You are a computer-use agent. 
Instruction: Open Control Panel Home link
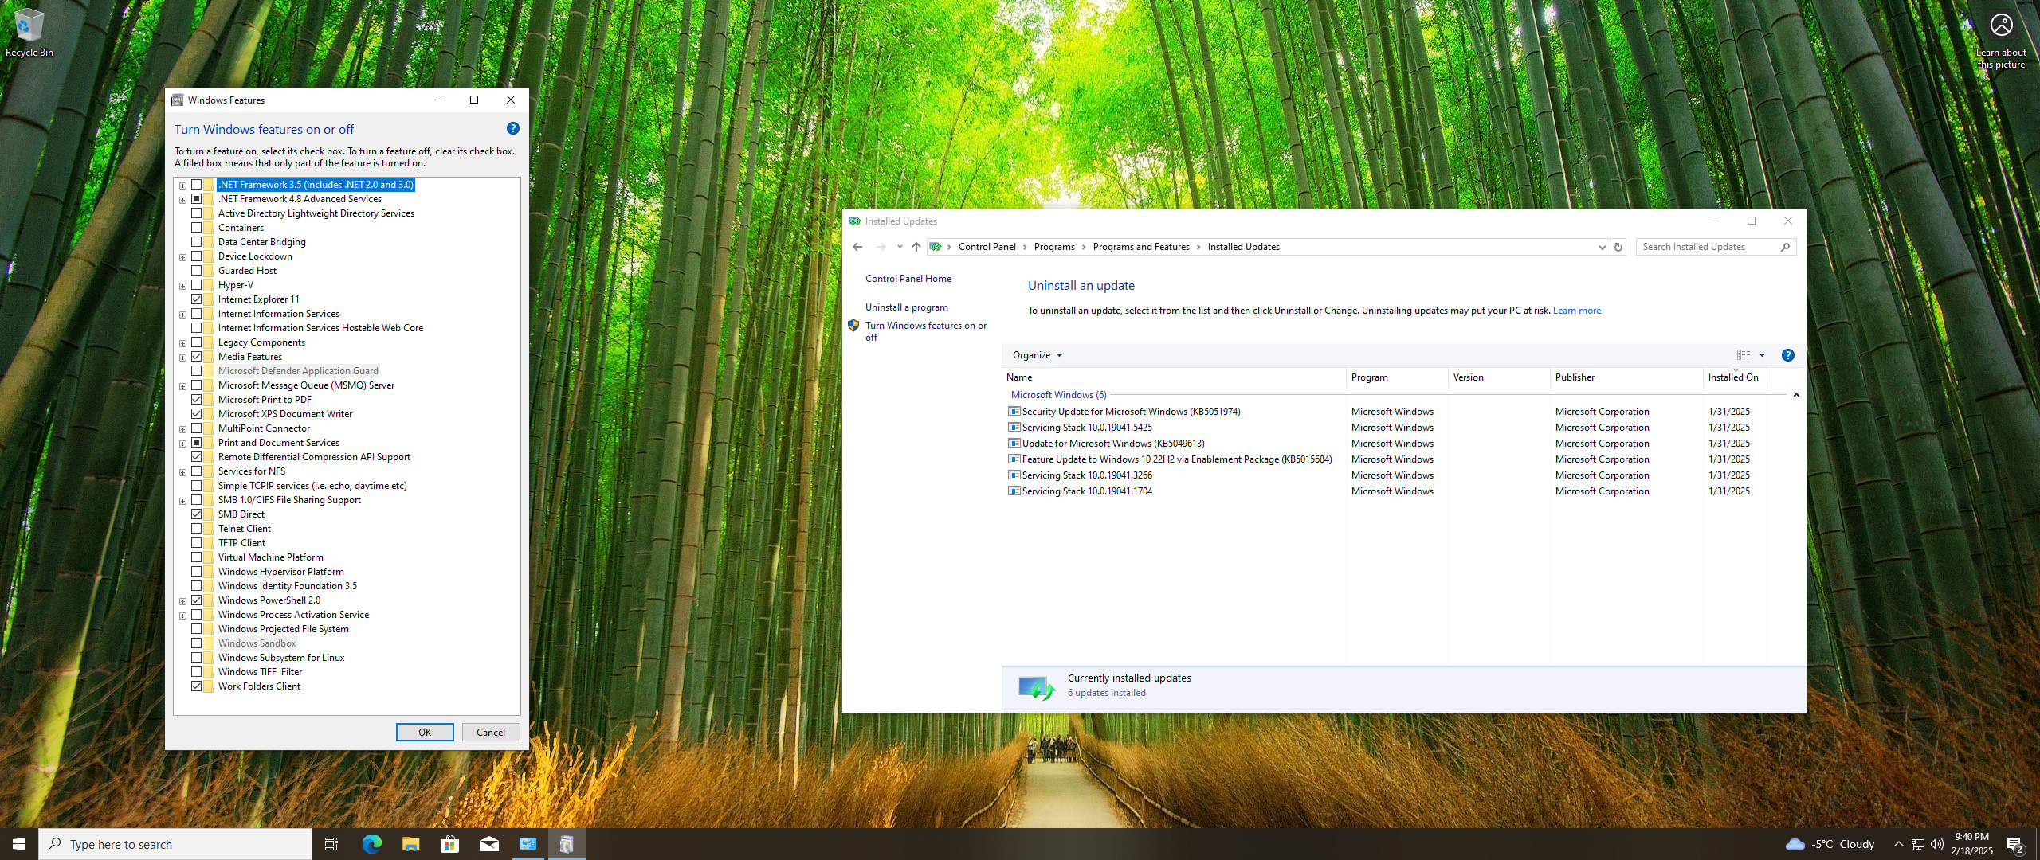908,279
